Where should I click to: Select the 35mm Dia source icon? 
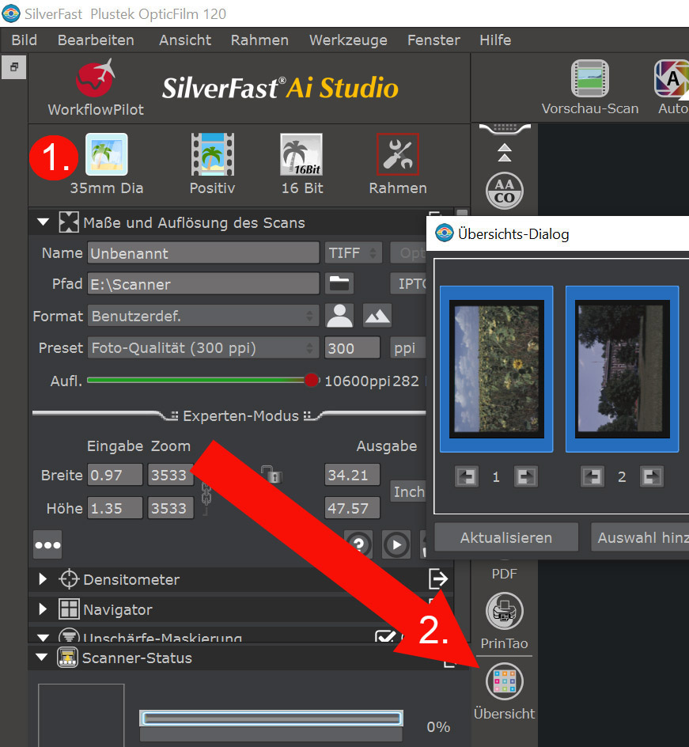click(106, 155)
